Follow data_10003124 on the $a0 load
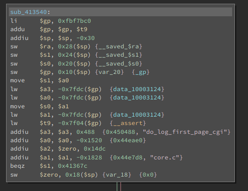This screenshot has width=248, height=191. coord(137,98)
